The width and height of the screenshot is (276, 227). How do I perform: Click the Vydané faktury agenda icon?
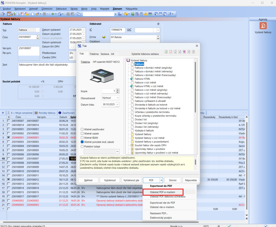click(x=263, y=26)
